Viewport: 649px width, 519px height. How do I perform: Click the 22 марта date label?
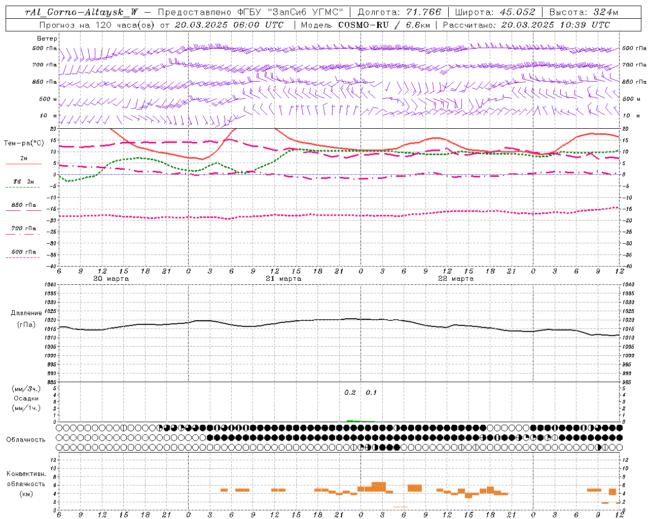(x=456, y=279)
